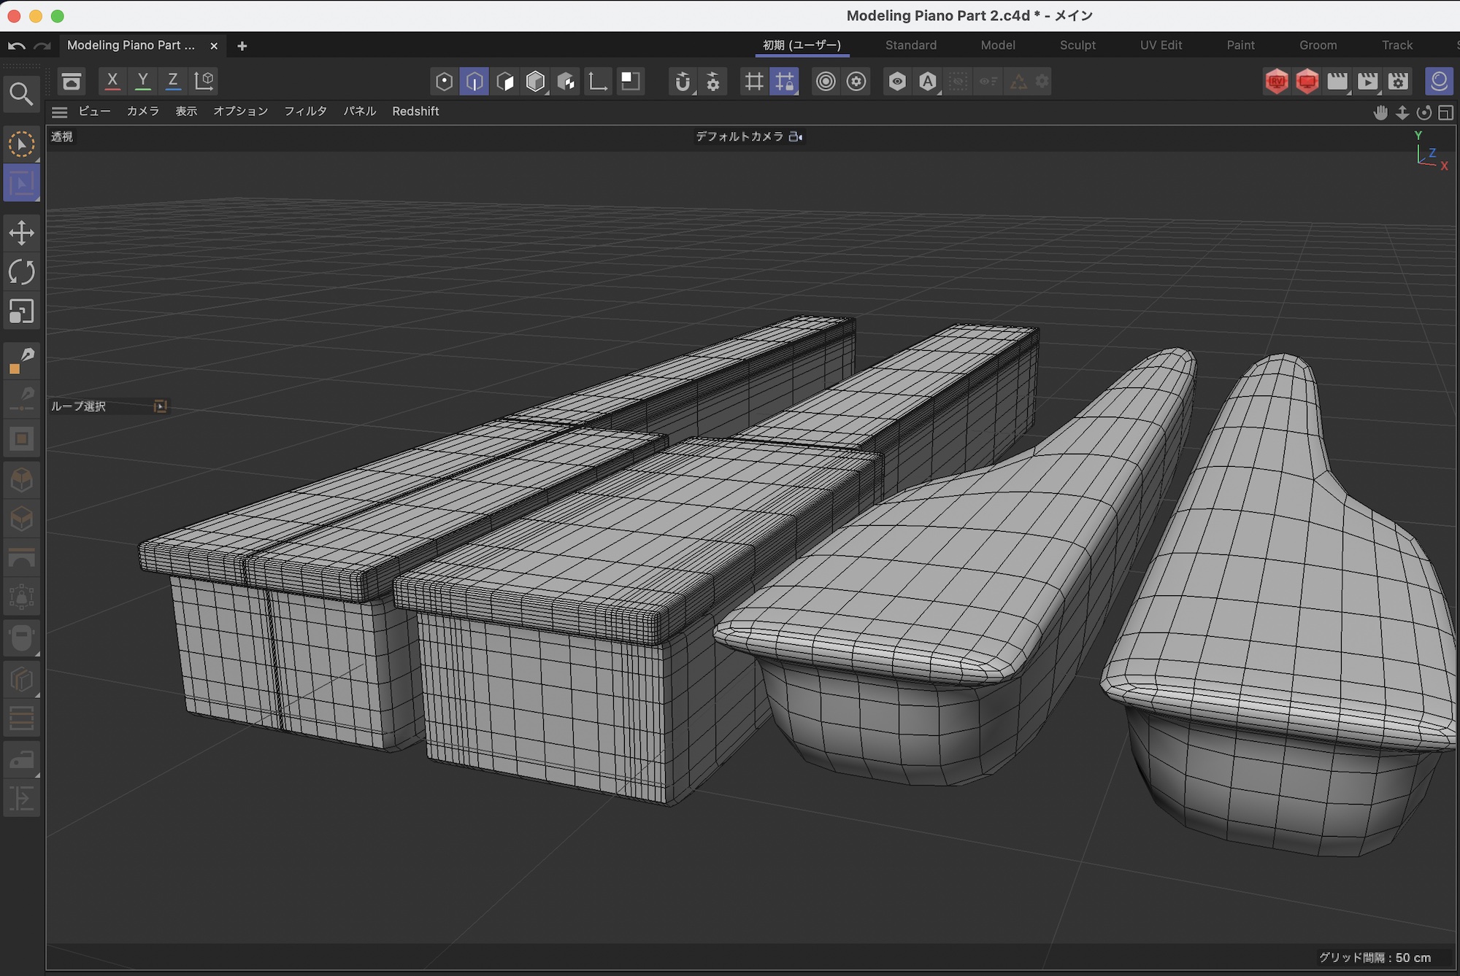Open the viewport hamburger menu
Screen dimensions: 1460x976
coord(60,112)
